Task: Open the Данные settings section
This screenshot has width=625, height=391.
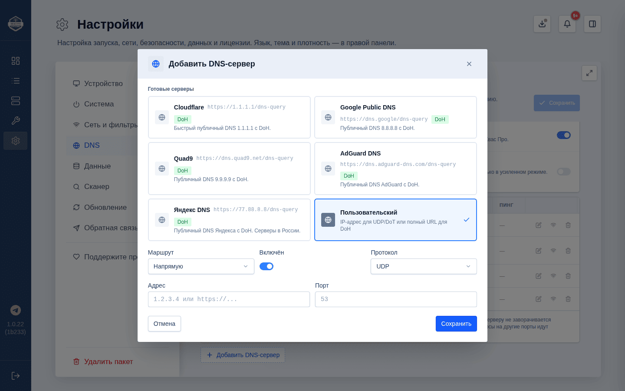Action: coord(103,166)
